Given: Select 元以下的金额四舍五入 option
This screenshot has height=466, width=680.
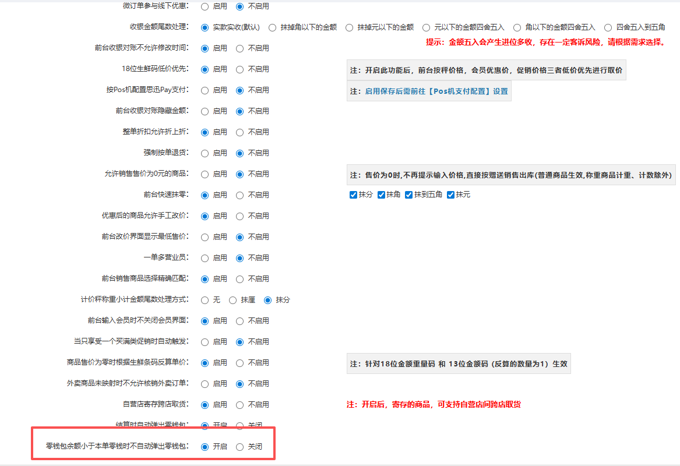Looking at the screenshot, I should click(x=427, y=27).
